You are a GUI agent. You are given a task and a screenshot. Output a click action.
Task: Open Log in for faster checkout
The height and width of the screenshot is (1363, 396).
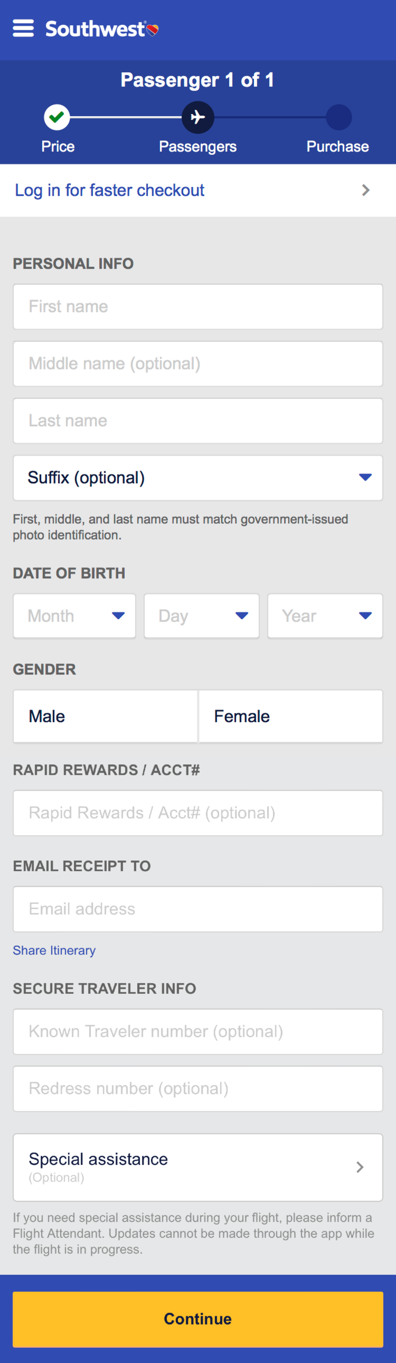coord(109,190)
